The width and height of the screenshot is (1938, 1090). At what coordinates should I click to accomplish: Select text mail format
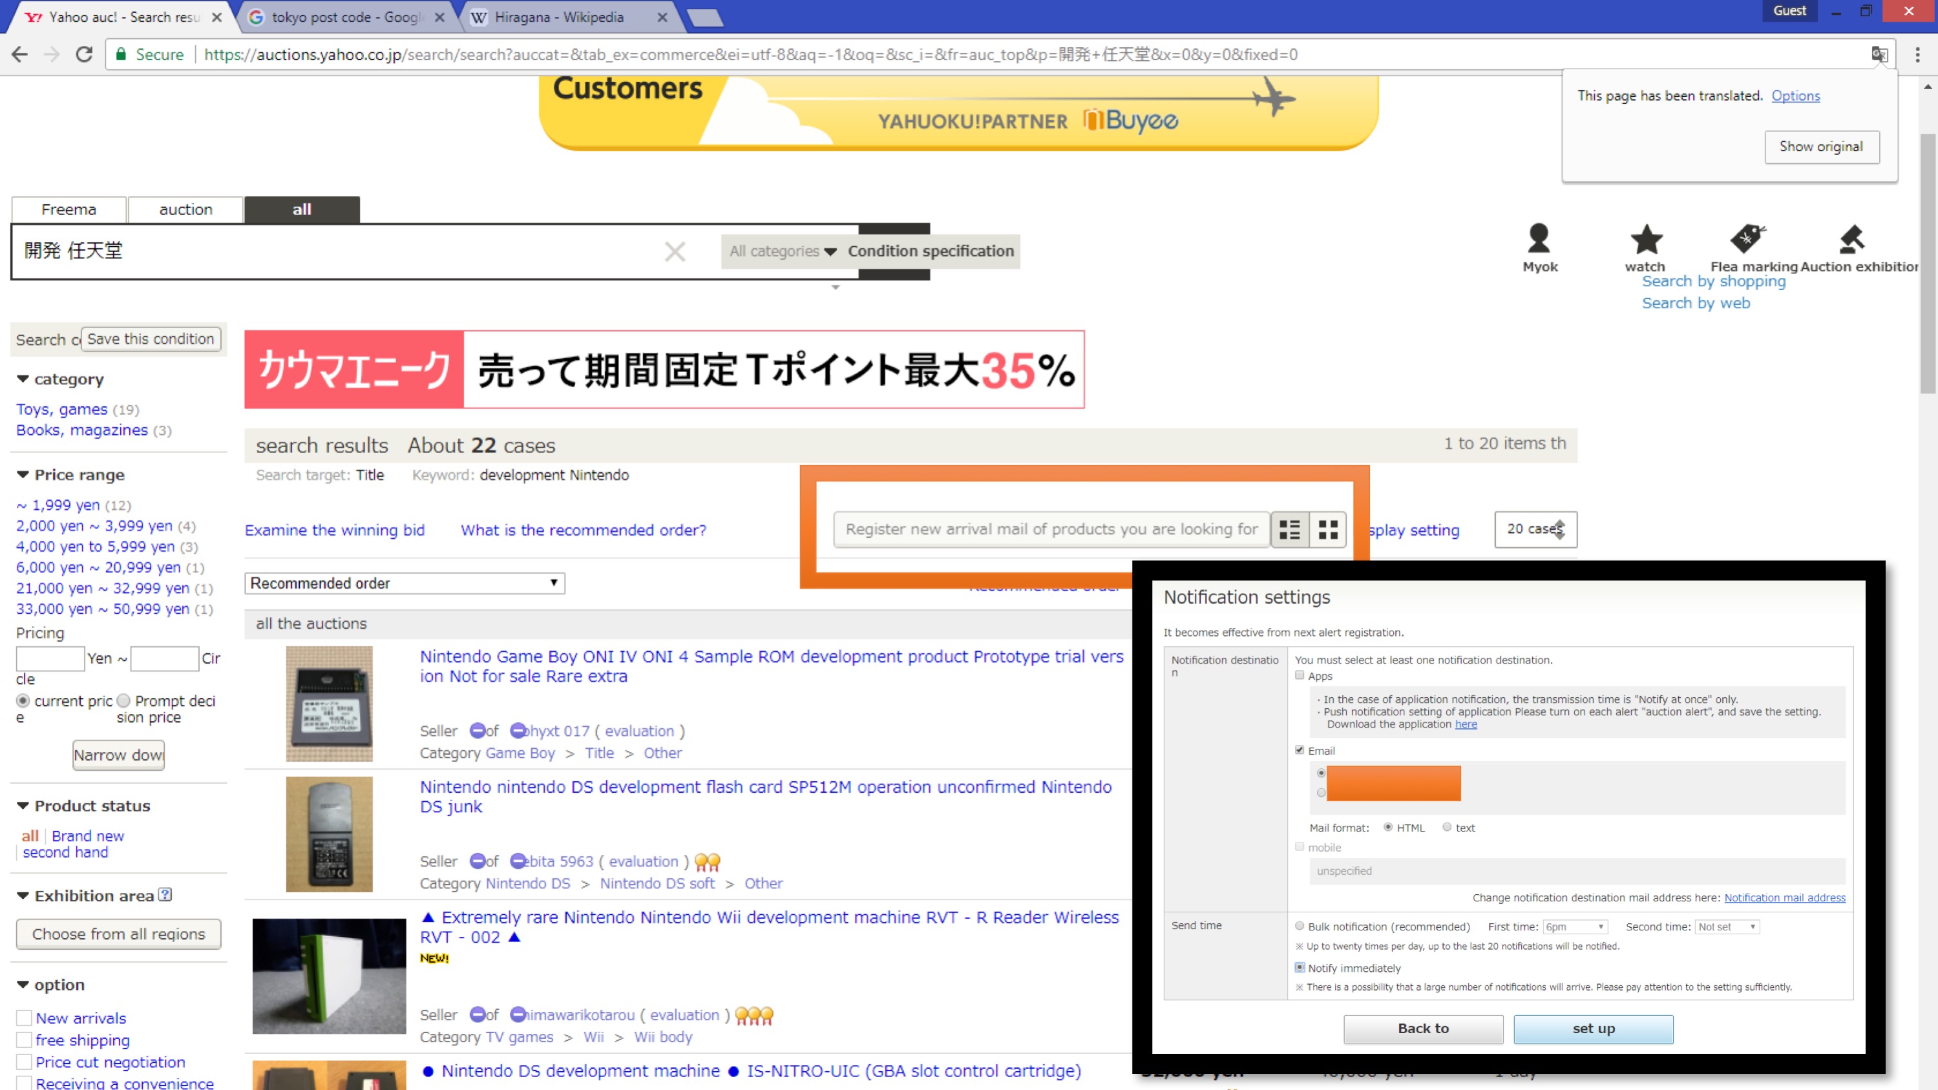(1447, 827)
